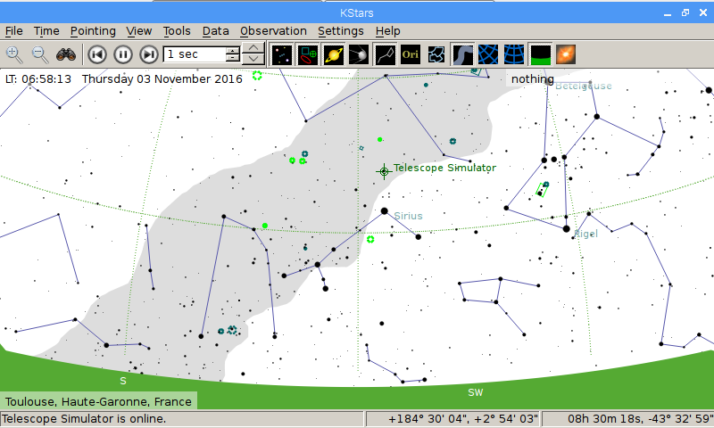The image size is (714, 428).
Task: Increase the time step with the small up arrow
Action: click(233, 50)
